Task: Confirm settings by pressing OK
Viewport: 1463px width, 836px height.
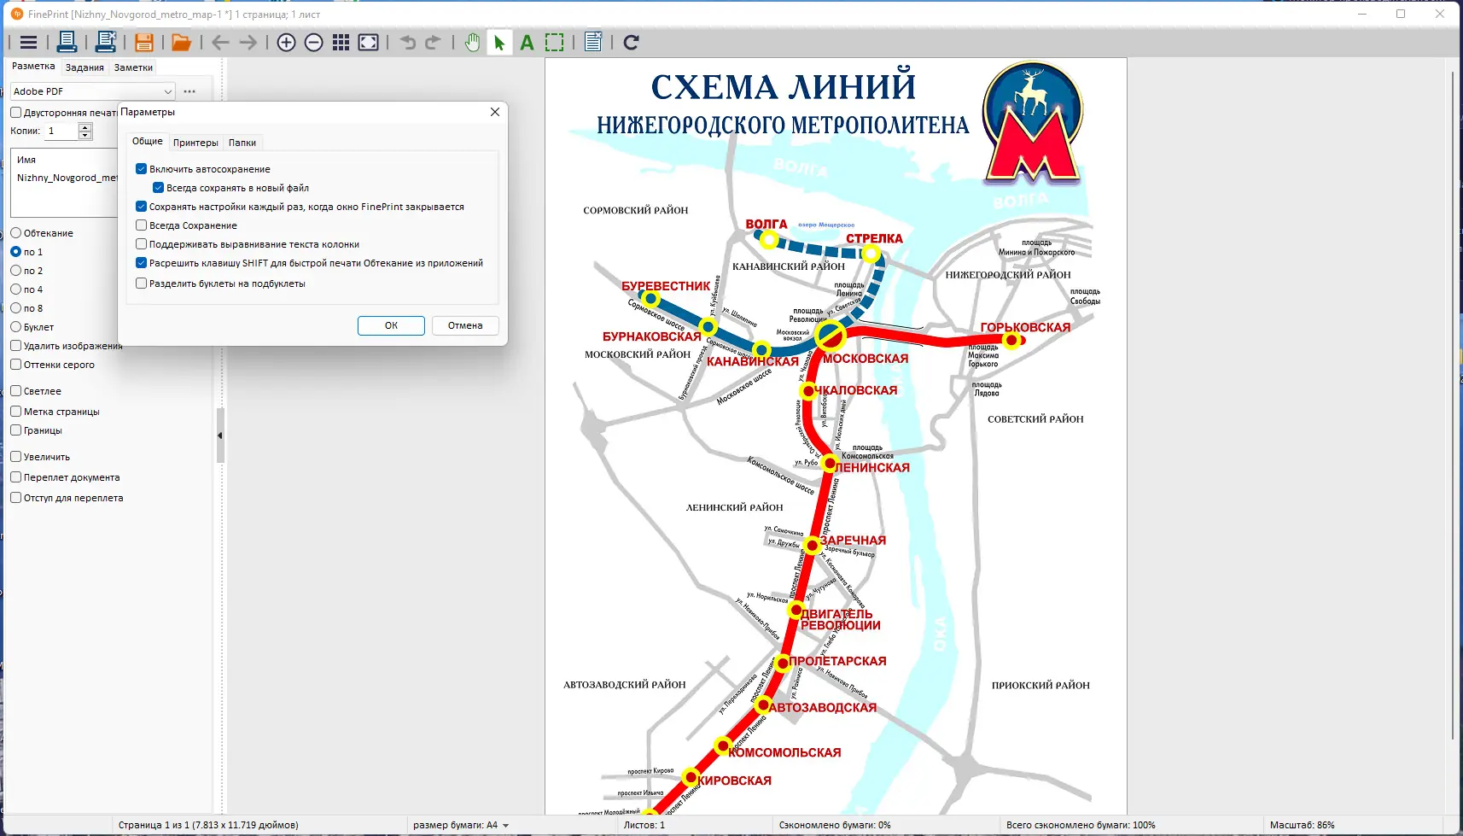Action: point(391,325)
